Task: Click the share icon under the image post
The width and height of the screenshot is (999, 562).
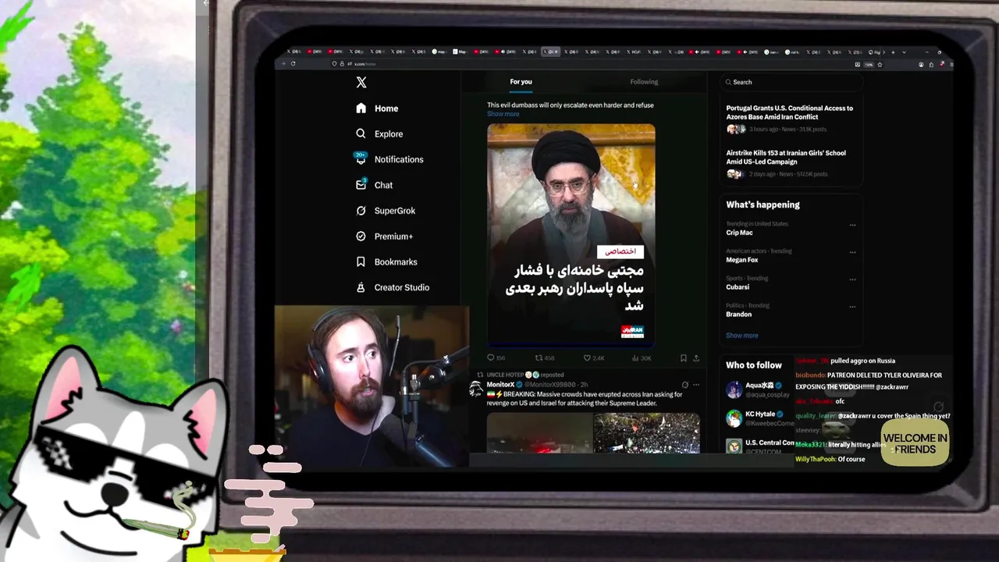Action: (x=696, y=358)
